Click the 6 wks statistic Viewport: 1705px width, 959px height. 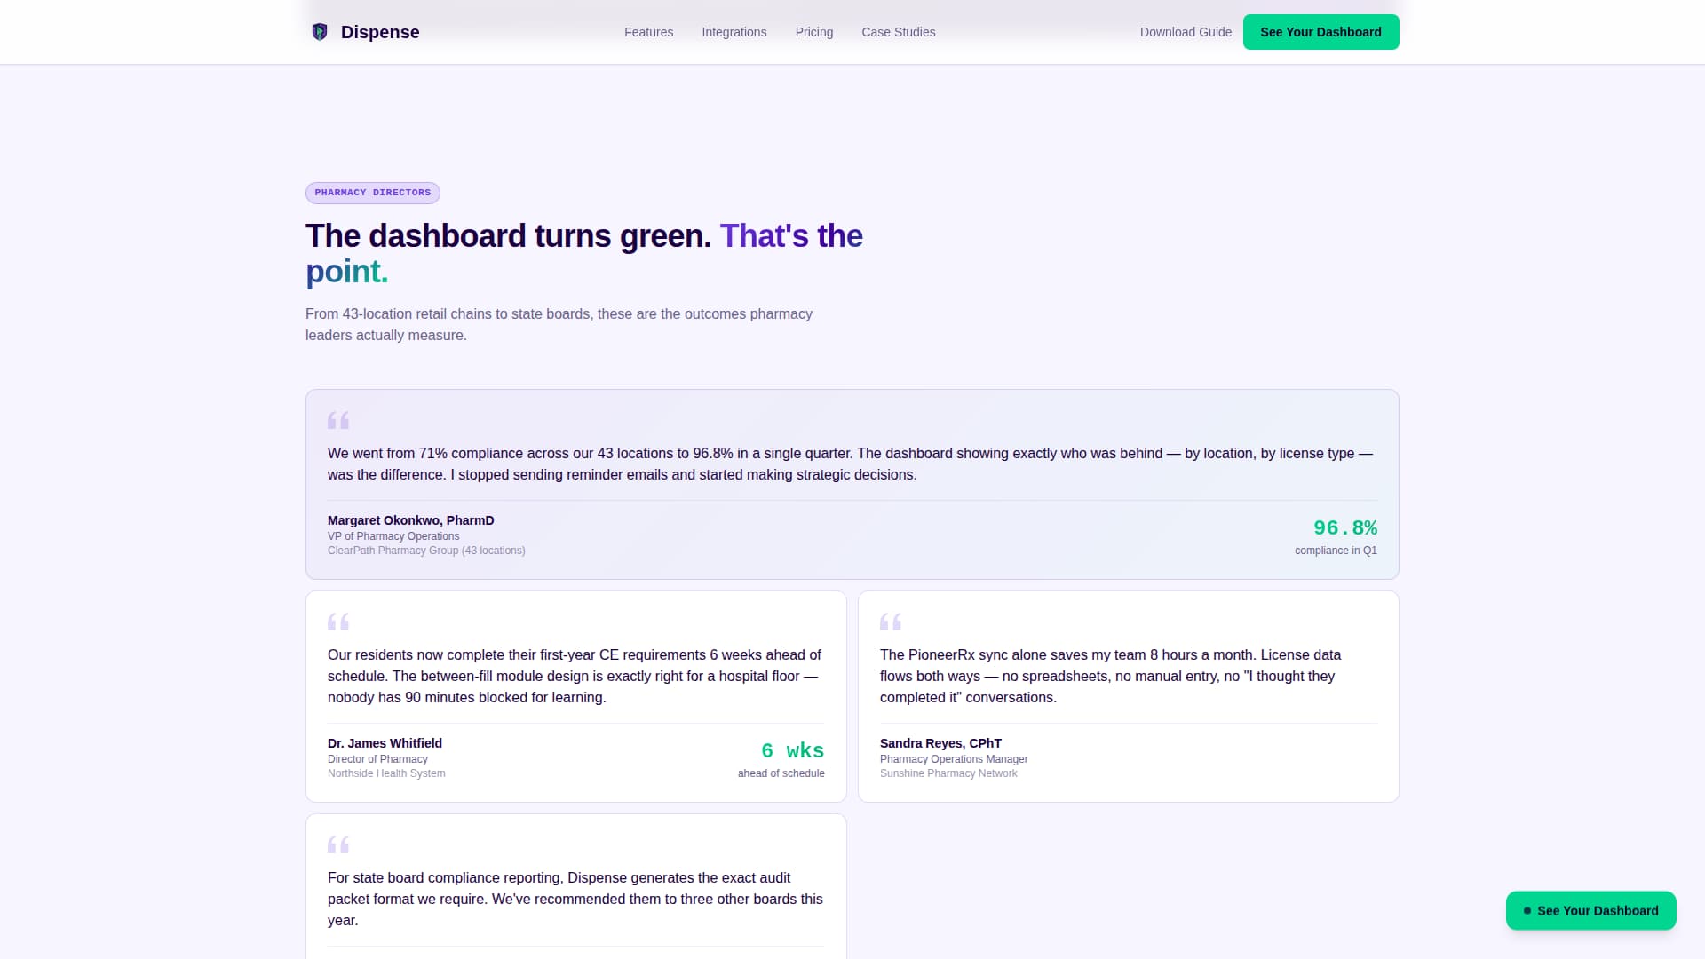point(792,750)
